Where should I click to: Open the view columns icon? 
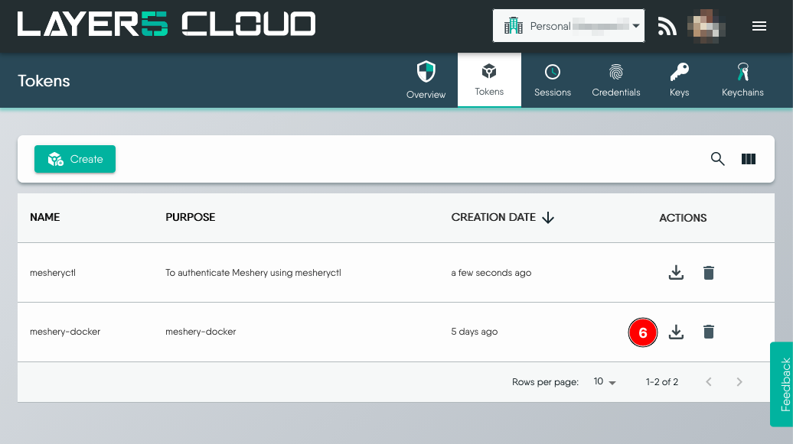pos(749,159)
